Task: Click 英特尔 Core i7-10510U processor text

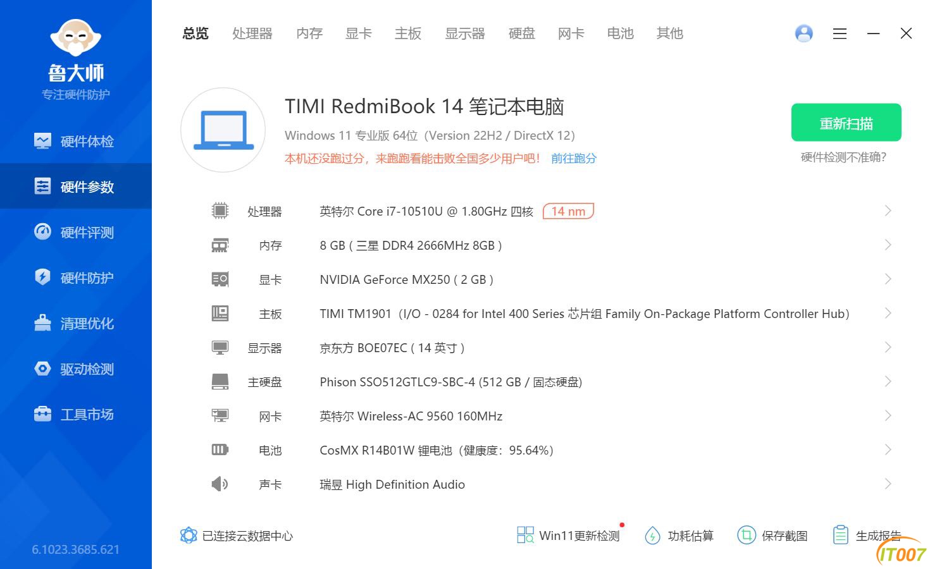Action: pos(426,211)
